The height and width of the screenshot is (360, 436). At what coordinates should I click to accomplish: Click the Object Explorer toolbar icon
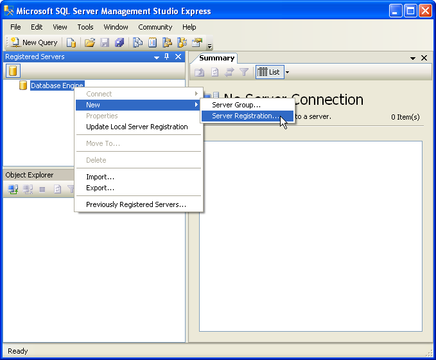point(167,42)
